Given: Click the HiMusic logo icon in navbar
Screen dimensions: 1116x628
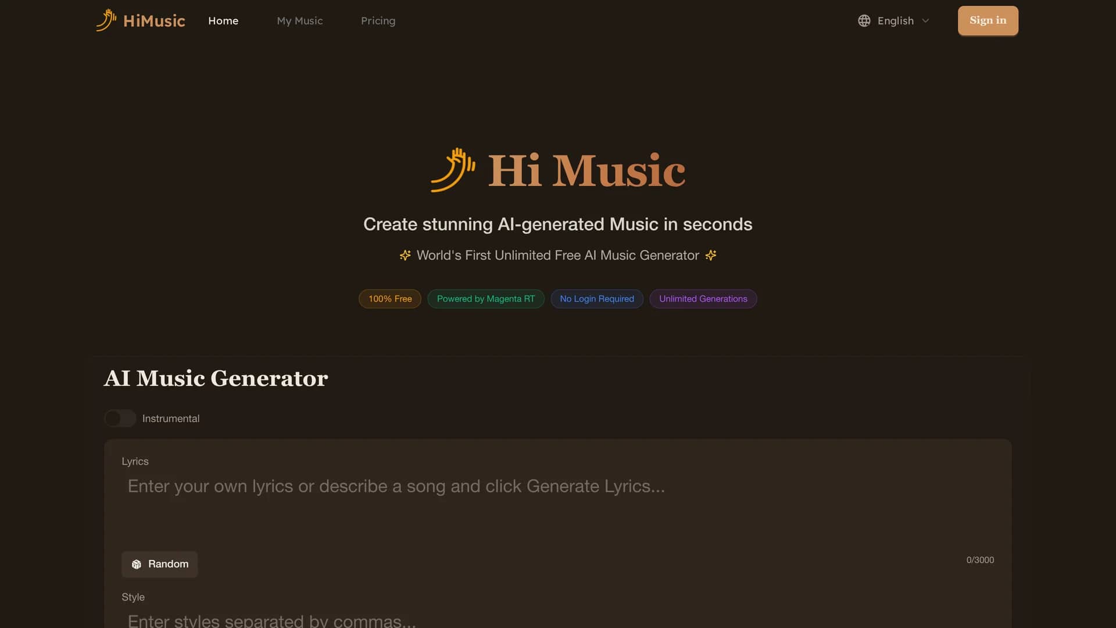Looking at the screenshot, I should coord(106,20).
